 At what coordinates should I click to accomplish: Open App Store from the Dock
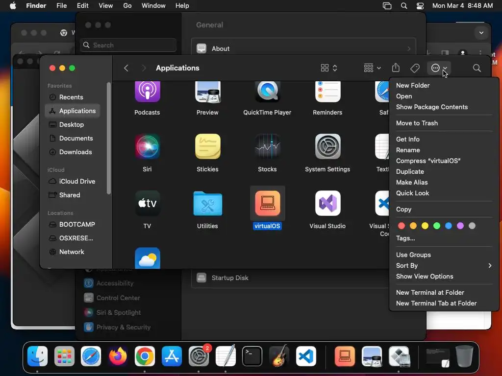tap(172, 356)
